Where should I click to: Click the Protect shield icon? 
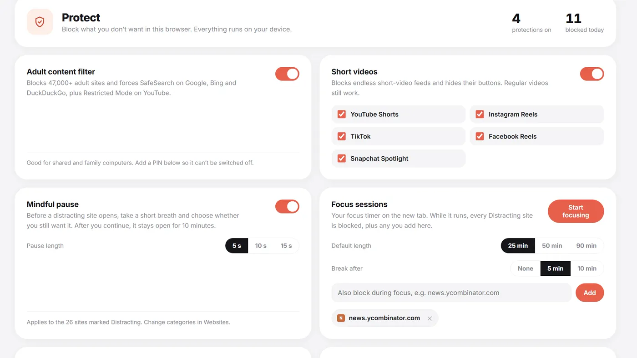[40, 22]
